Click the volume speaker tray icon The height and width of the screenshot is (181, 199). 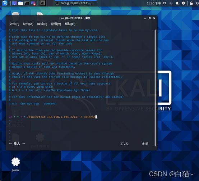pyautogui.click(x=171, y=3)
